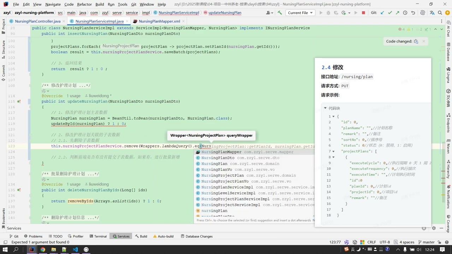Collapse JSON fold arrow at line 8
Image resolution: width=452 pixels, height=254 pixels.
point(333,157)
